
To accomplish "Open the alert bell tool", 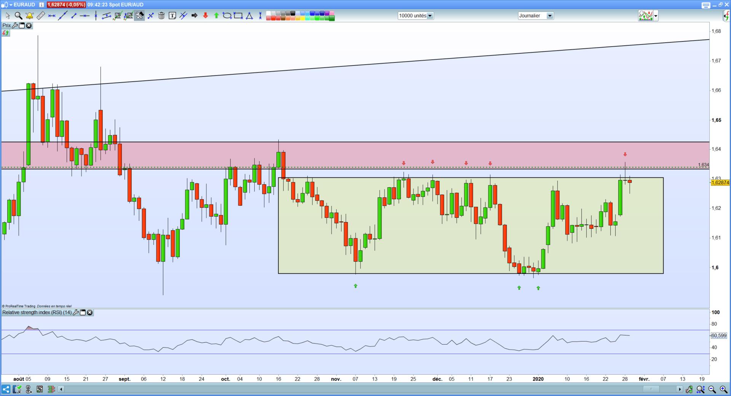I will [x=29, y=16].
